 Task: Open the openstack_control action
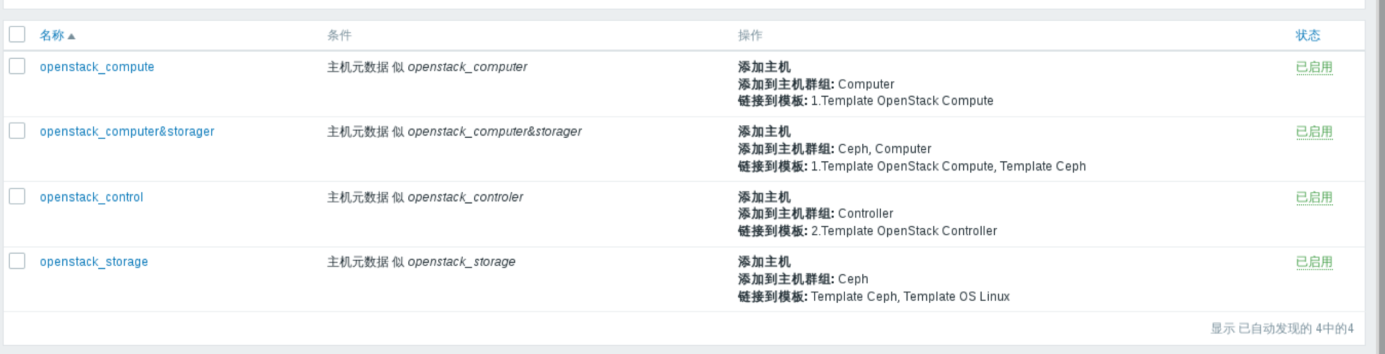point(91,197)
